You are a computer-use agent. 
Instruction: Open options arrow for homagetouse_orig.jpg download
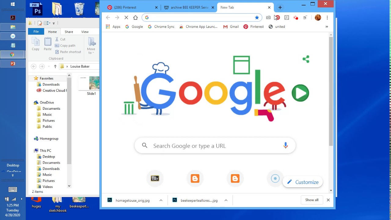[161, 200]
